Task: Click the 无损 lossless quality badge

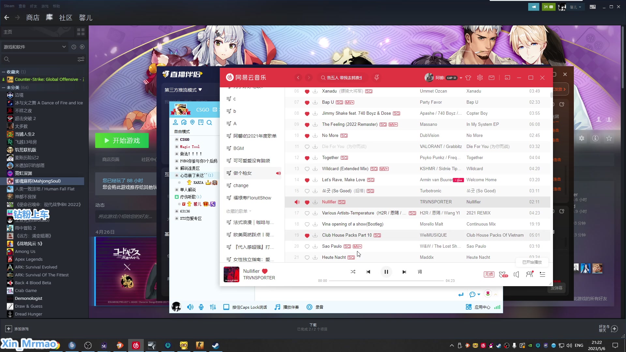Action: click(489, 274)
